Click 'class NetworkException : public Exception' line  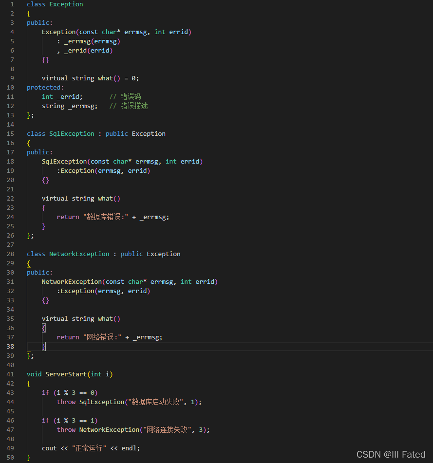[103, 254]
